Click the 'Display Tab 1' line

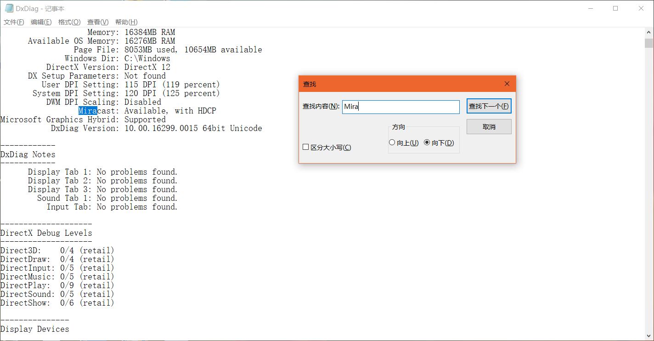(102, 172)
